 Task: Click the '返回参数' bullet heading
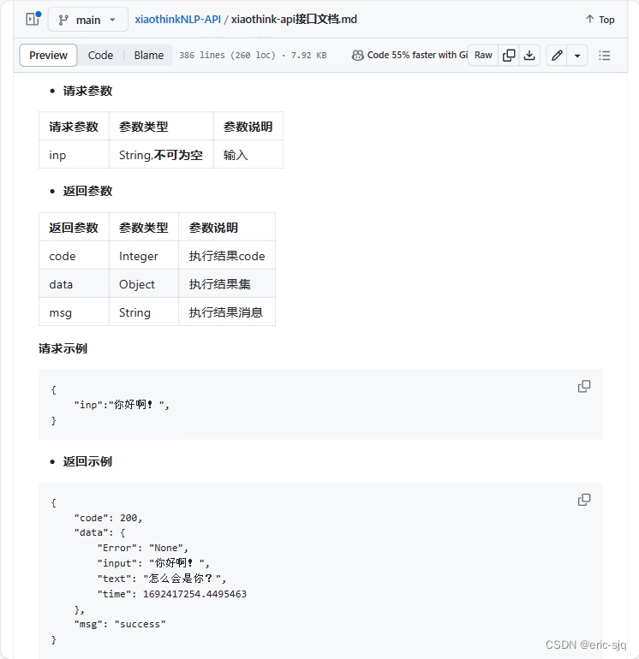87,191
